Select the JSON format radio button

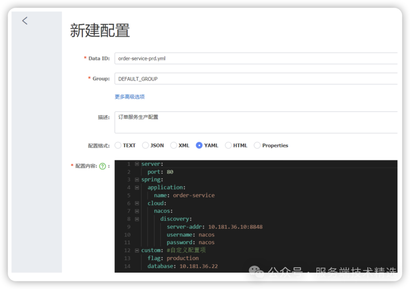coord(145,145)
